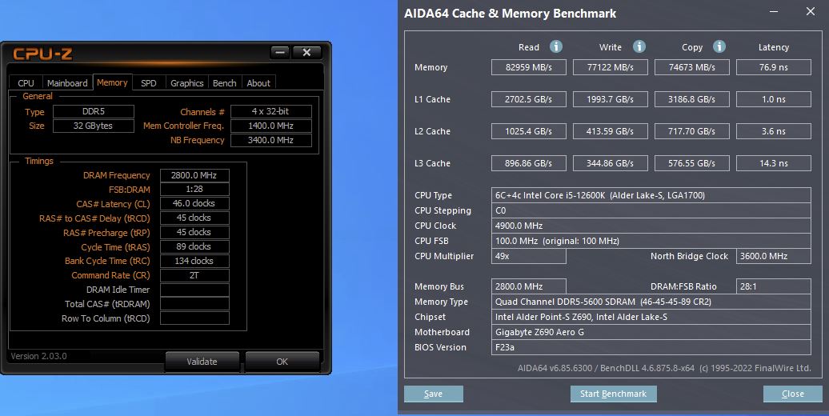829x416 pixels.
Task: Open the Mainboard tab in CPU-Z
Action: pos(67,83)
